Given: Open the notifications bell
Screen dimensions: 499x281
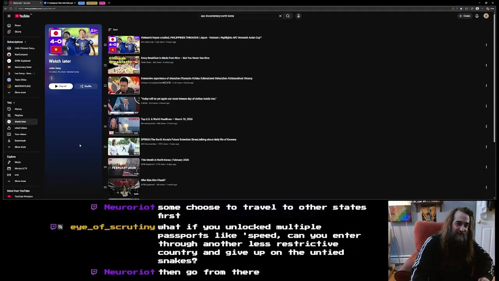Looking at the screenshot, I should point(477,16).
